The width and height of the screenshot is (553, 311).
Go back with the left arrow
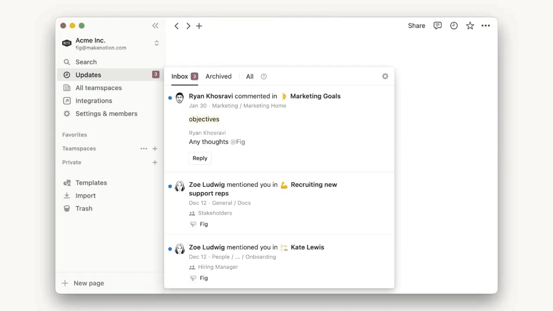176,26
